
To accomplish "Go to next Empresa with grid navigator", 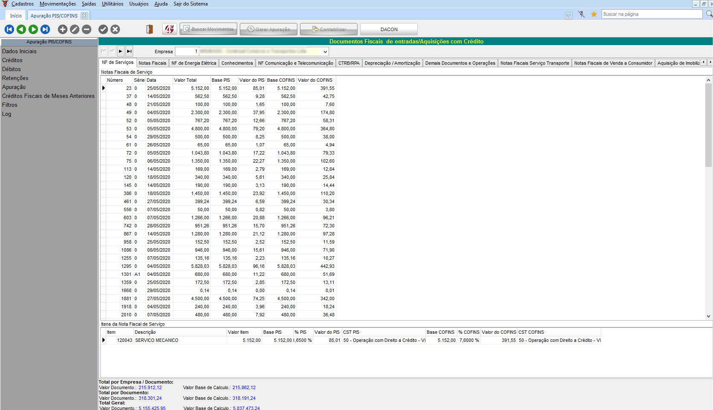I will click(121, 52).
